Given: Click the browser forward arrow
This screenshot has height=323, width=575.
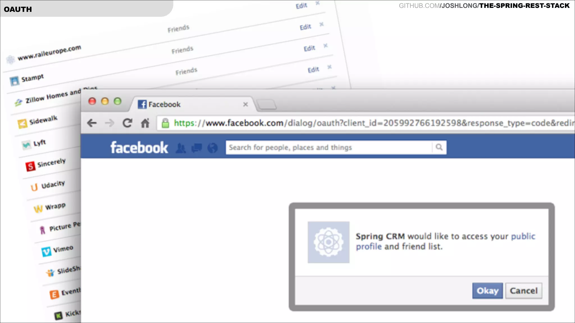Looking at the screenshot, I should [x=109, y=123].
